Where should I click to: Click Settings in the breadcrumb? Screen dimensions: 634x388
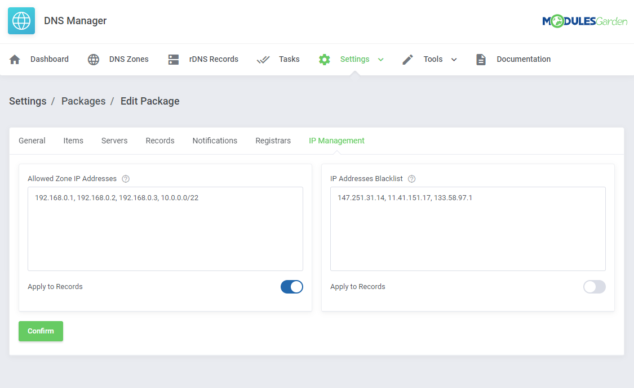(x=28, y=101)
